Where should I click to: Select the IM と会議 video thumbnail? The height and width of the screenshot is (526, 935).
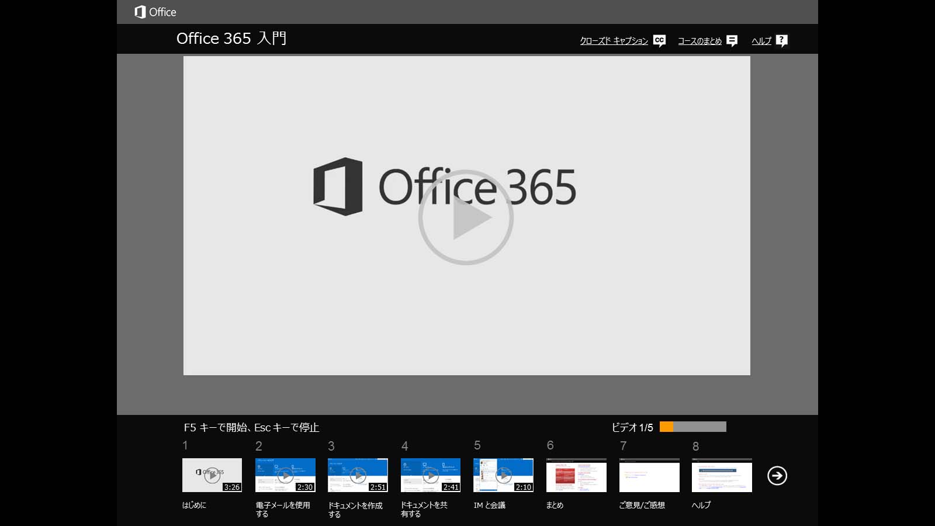click(x=503, y=475)
